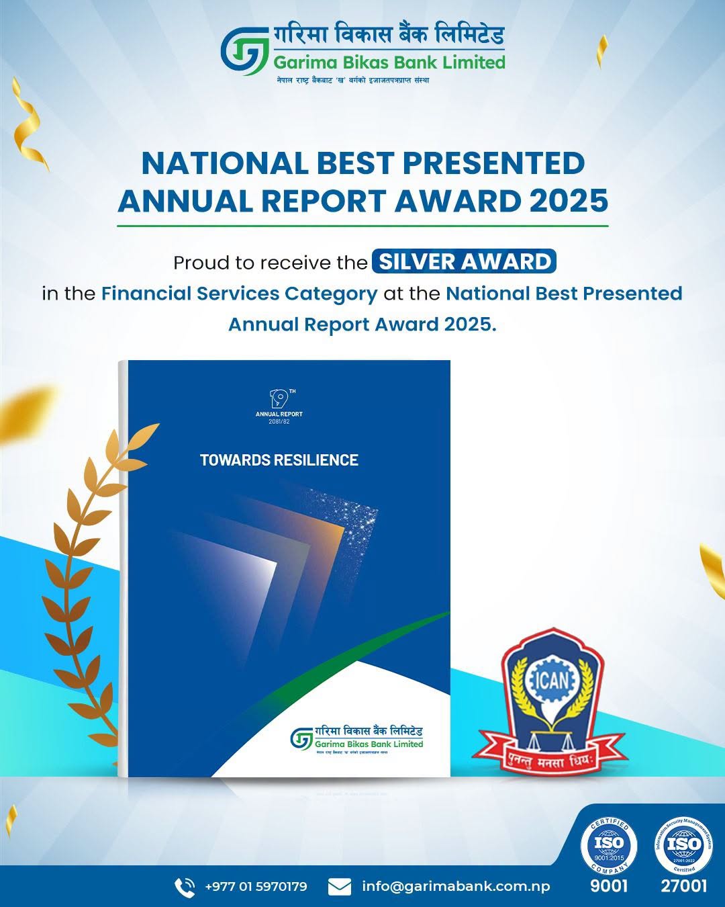Click the SILVER AWARD highlighted label
This screenshot has height=907, width=725.
tap(464, 261)
